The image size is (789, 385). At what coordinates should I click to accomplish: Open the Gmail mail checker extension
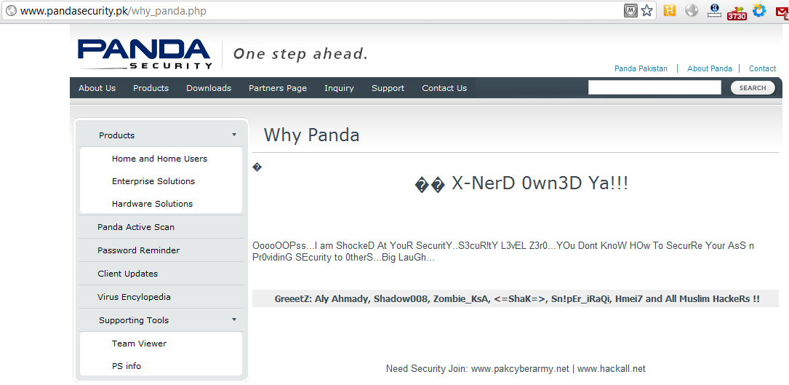tap(782, 12)
